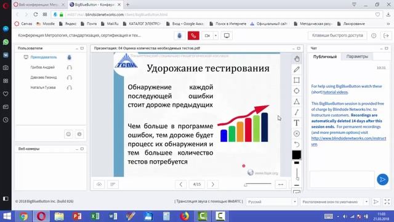Go to previous presentation slide
This screenshot has width=394, height=222.
[180, 184]
